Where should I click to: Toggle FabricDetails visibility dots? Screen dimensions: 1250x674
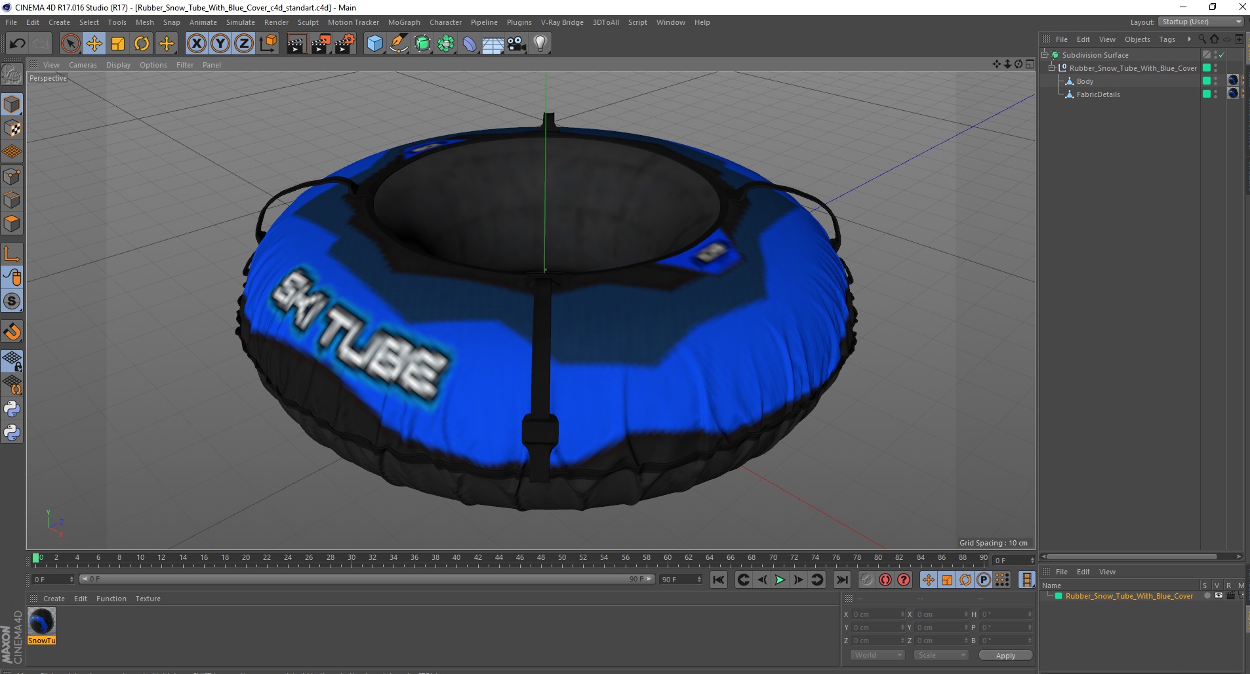1215,94
